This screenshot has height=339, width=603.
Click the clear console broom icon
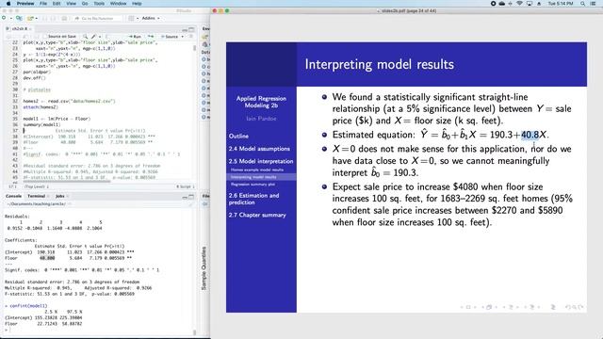pos(191,204)
